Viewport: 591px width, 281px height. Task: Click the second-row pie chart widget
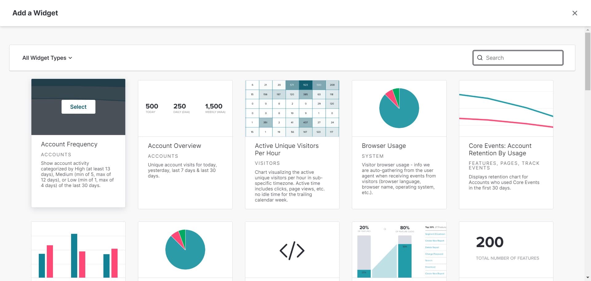click(x=185, y=250)
